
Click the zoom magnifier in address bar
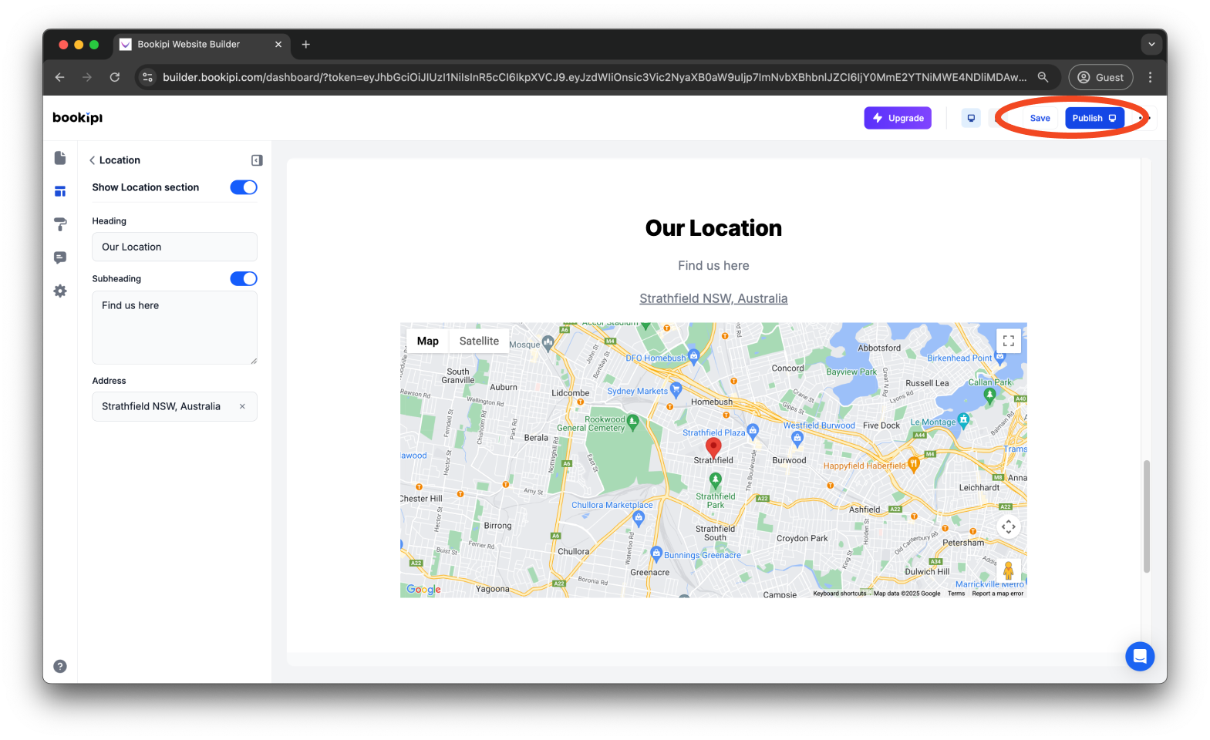[1043, 77]
